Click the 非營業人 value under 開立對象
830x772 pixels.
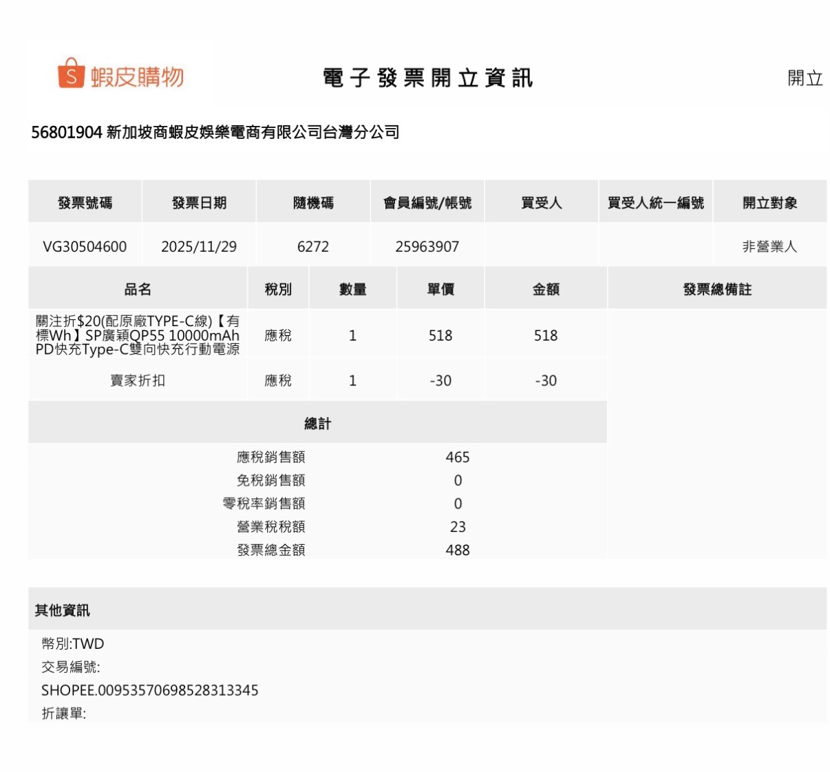coord(769,247)
